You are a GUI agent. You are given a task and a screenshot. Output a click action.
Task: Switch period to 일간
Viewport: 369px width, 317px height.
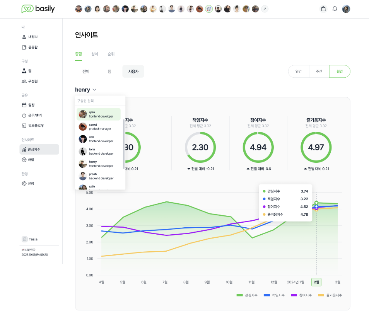(x=299, y=72)
